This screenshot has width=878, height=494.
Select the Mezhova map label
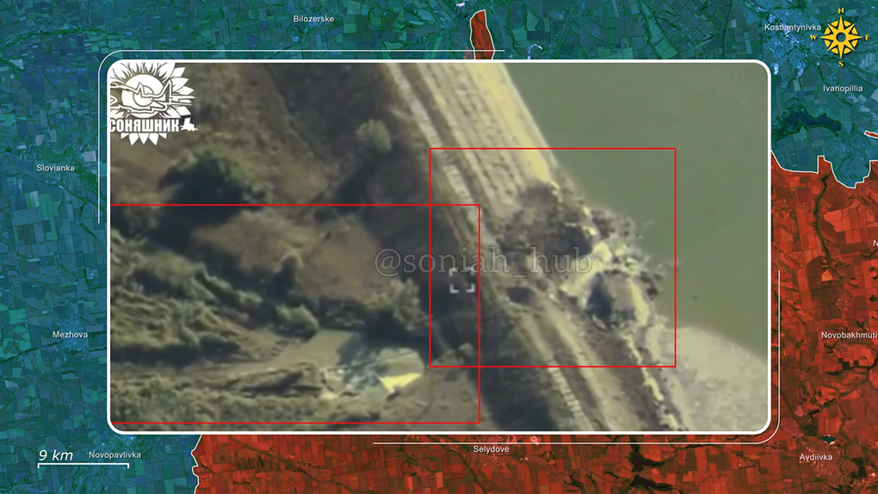coord(70,335)
